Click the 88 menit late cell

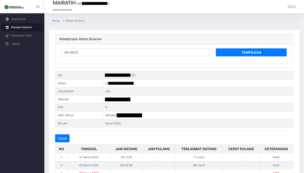(199, 165)
